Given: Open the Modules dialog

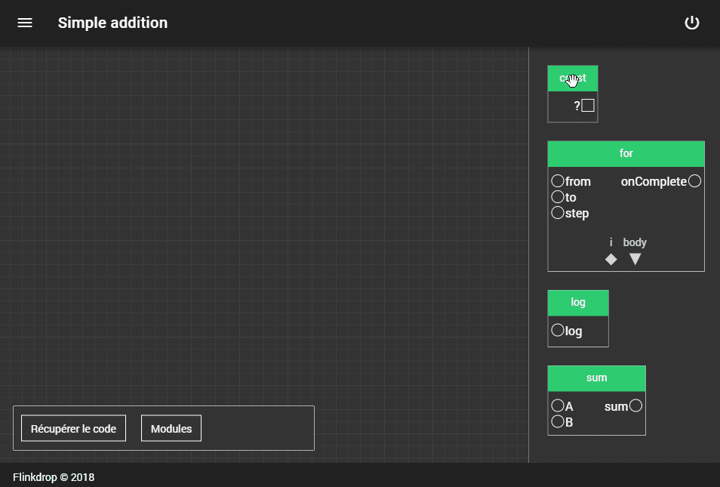Looking at the screenshot, I should click(171, 428).
